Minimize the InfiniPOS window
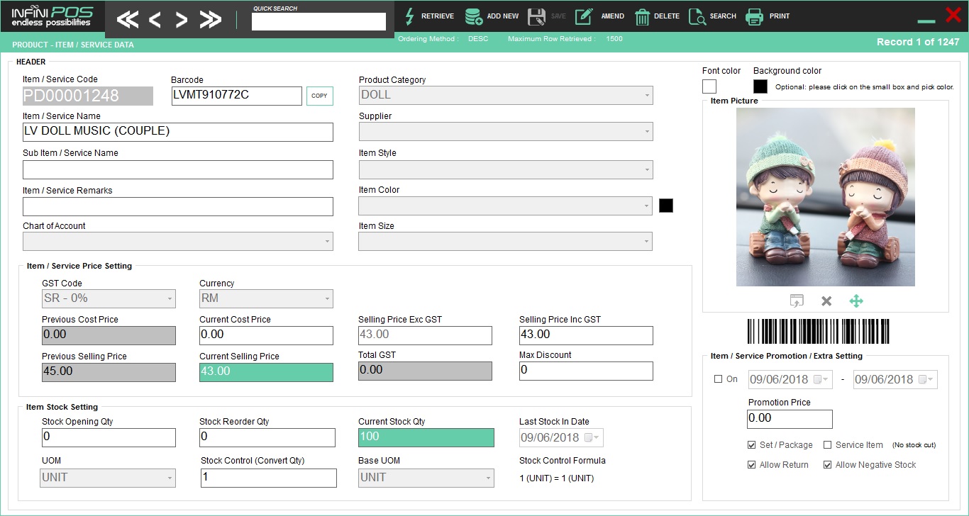The width and height of the screenshot is (969, 516). (x=926, y=21)
